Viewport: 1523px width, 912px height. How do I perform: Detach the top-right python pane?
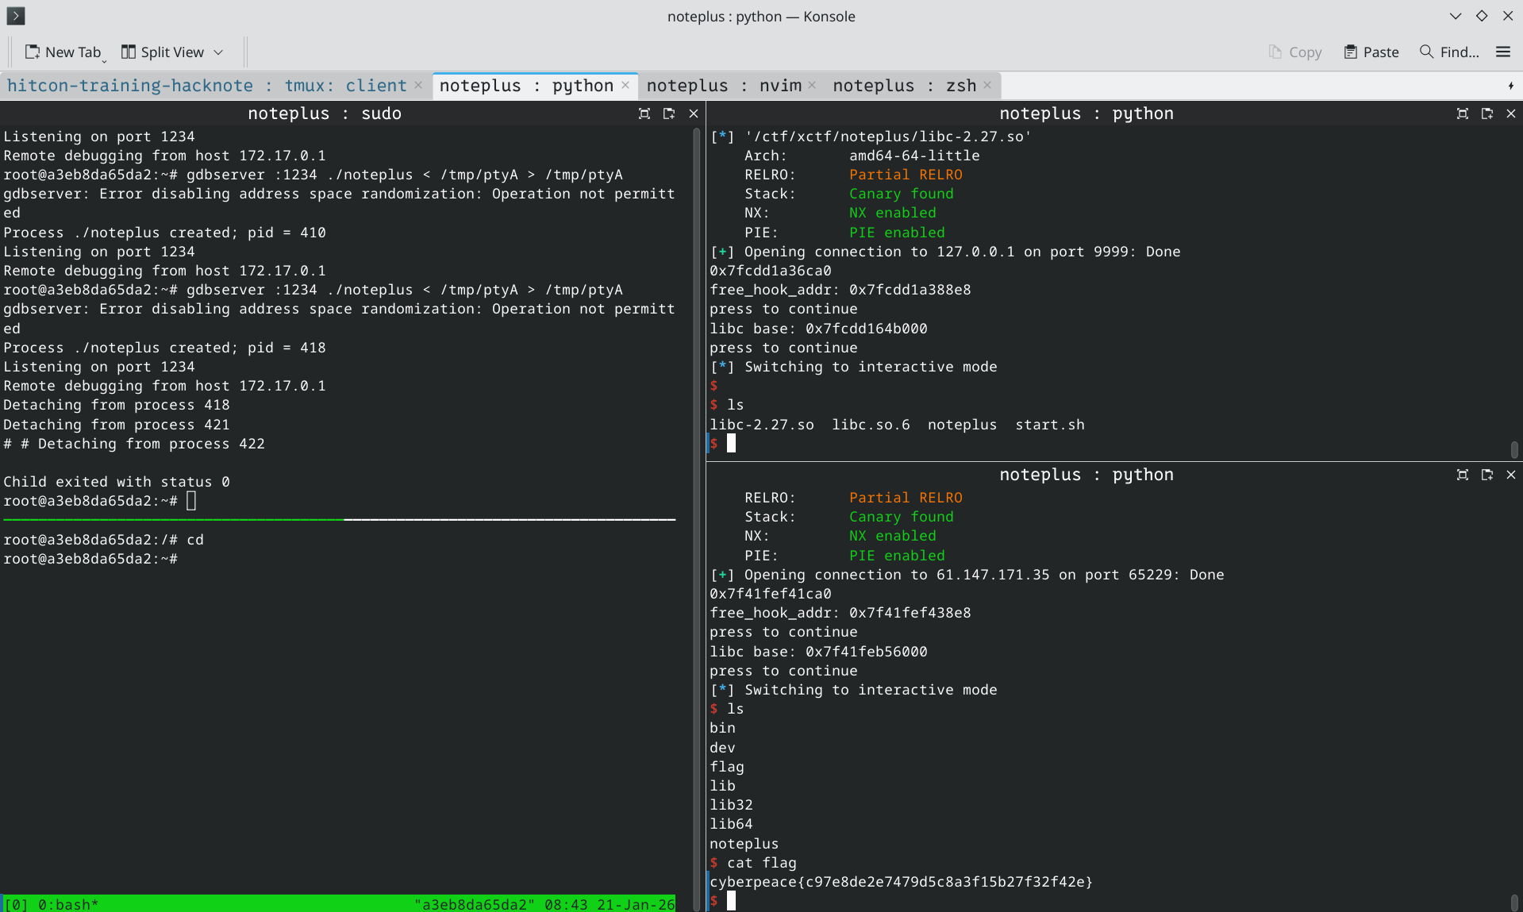1487,114
